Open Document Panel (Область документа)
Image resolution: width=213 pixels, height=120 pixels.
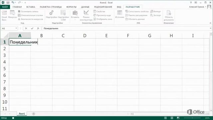[169, 16]
